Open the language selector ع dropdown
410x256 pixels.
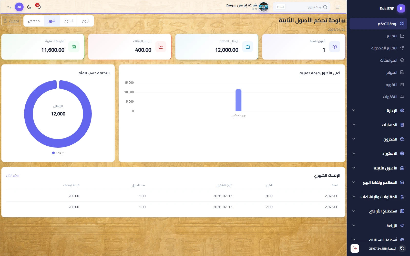tap(9, 7)
